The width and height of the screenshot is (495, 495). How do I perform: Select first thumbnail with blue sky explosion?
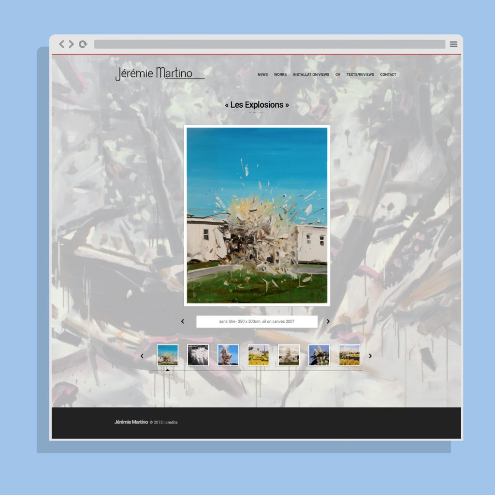168,355
